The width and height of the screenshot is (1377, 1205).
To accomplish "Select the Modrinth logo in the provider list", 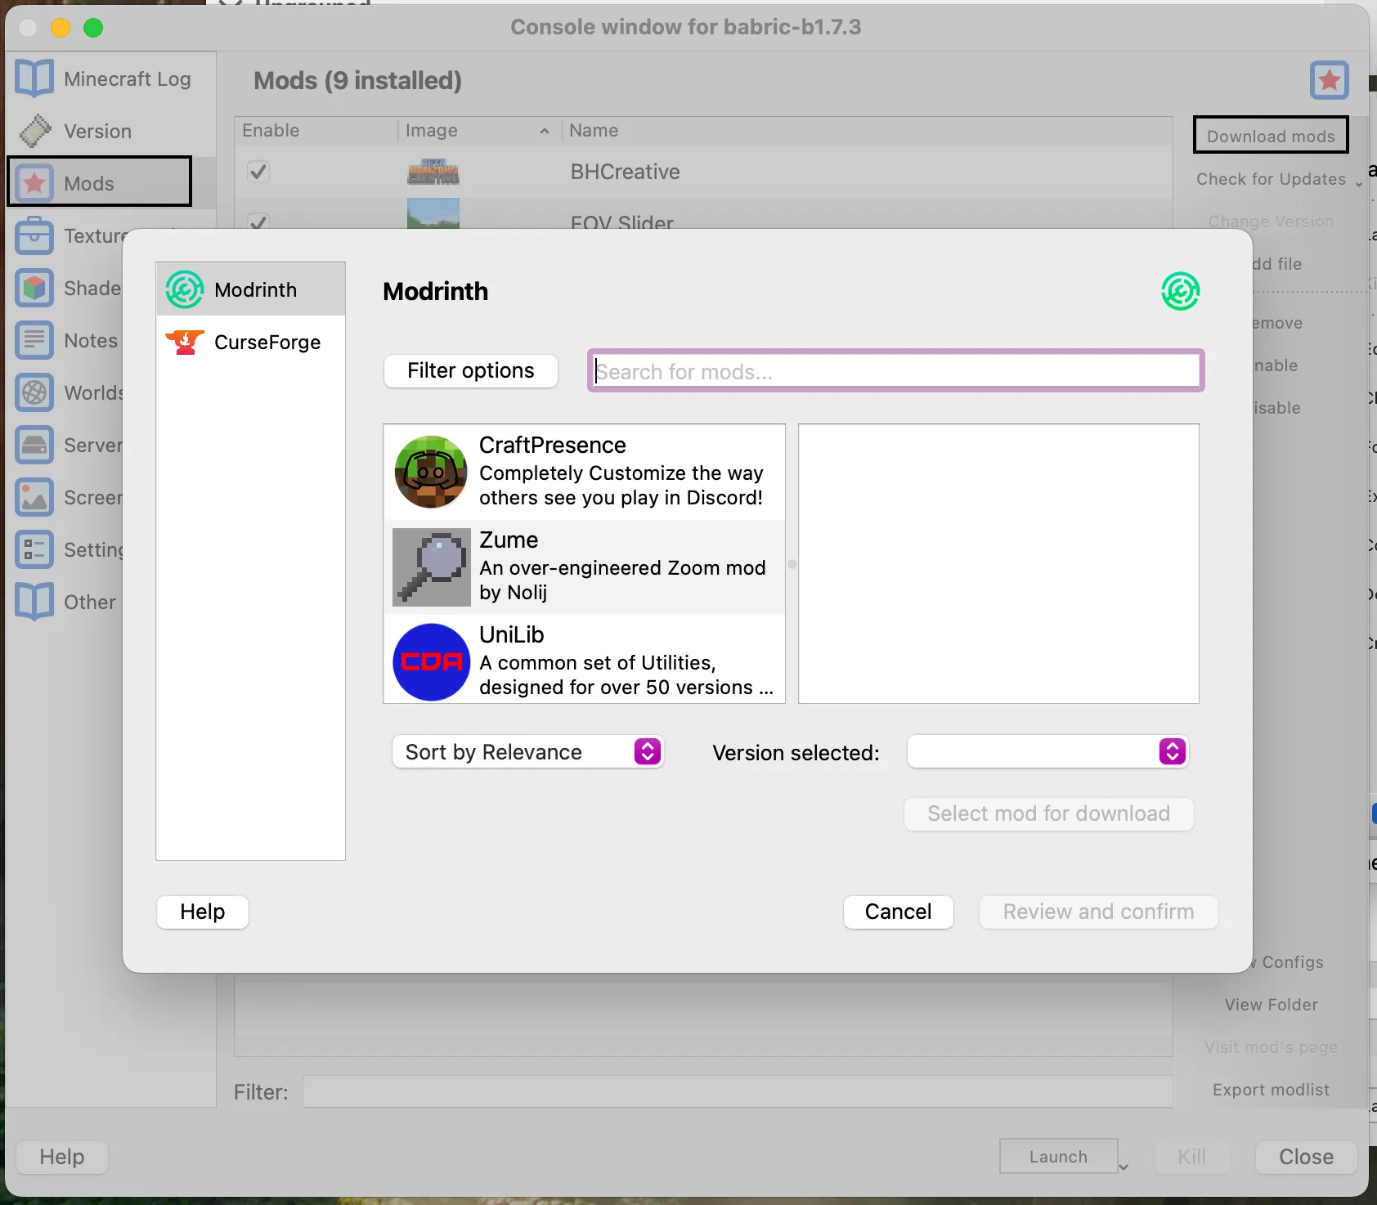I will pos(185,290).
